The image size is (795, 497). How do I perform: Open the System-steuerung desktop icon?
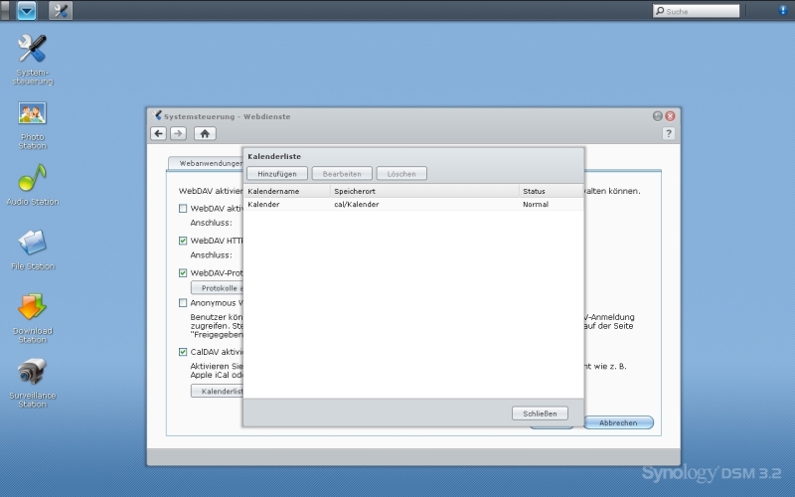tap(33, 50)
